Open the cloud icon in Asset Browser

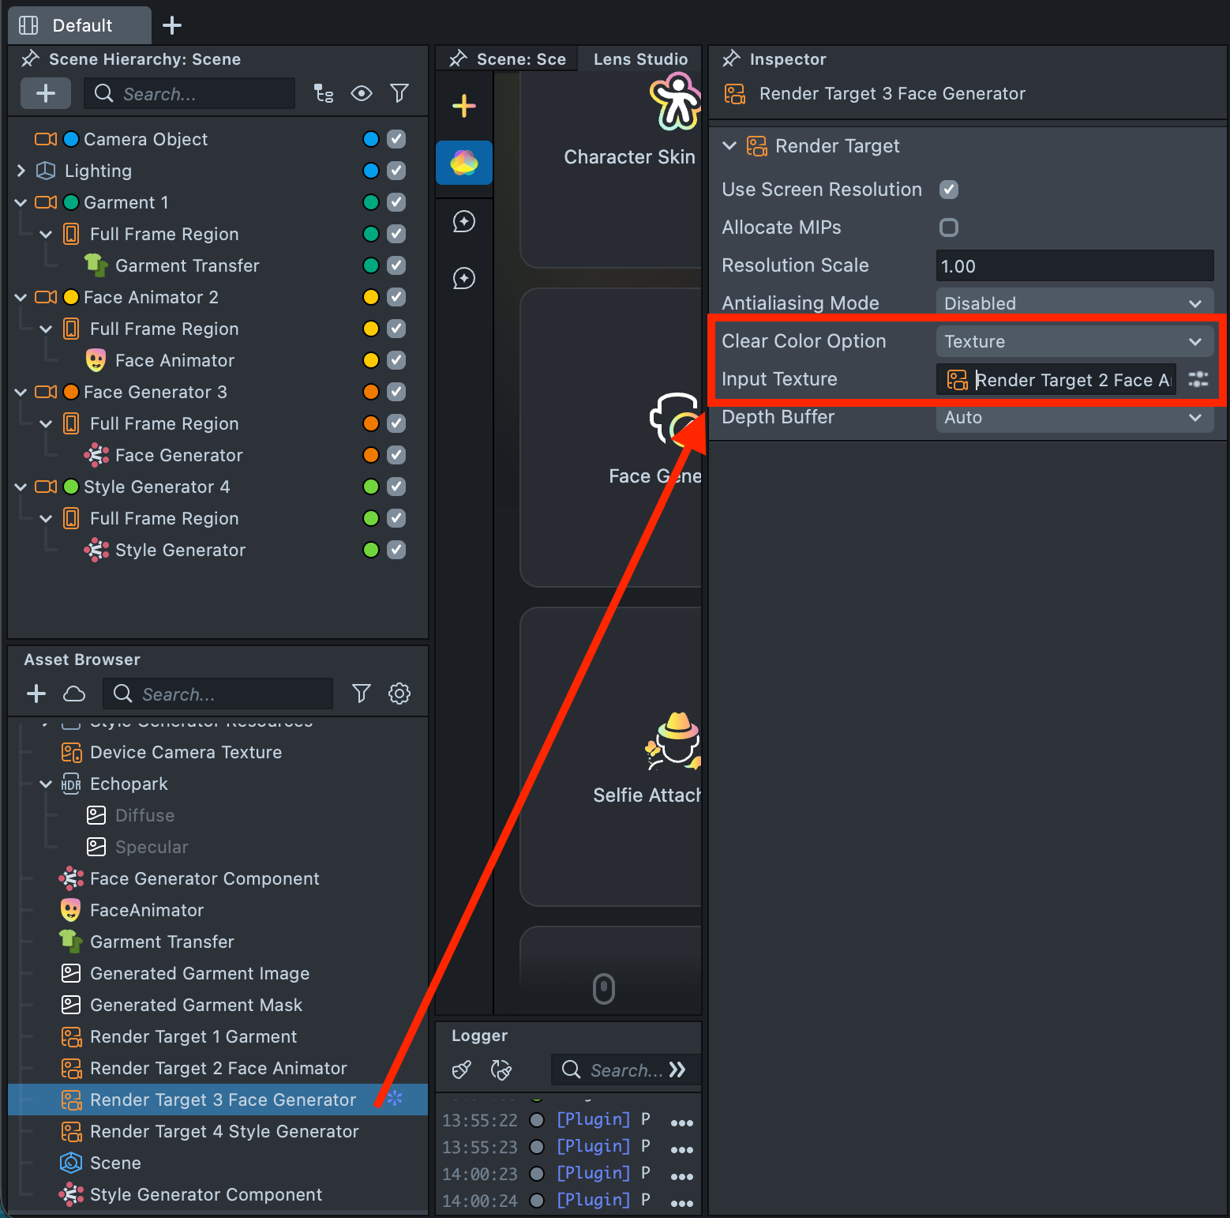coord(74,694)
